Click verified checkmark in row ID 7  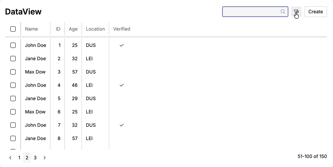click(x=122, y=125)
